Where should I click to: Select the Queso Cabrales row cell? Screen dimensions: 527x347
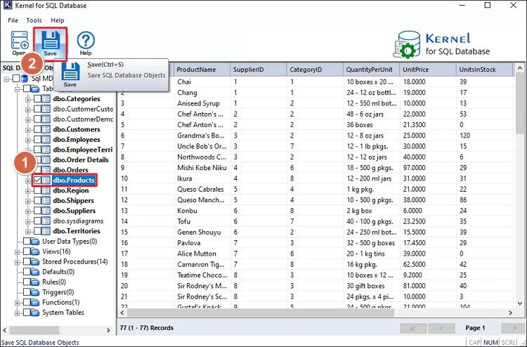tap(202, 189)
